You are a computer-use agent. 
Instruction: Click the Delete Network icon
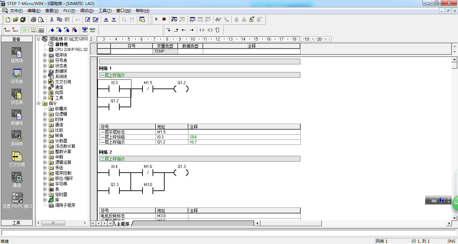point(15,30)
